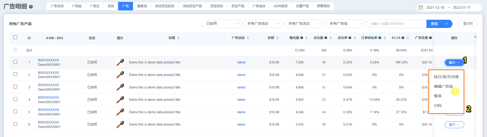Click the info icon next to 曝光量
The image size is (487, 137).
click(x=302, y=38)
